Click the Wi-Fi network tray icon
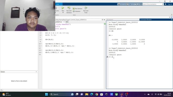The width and height of the screenshot is (173, 97). click(156, 94)
